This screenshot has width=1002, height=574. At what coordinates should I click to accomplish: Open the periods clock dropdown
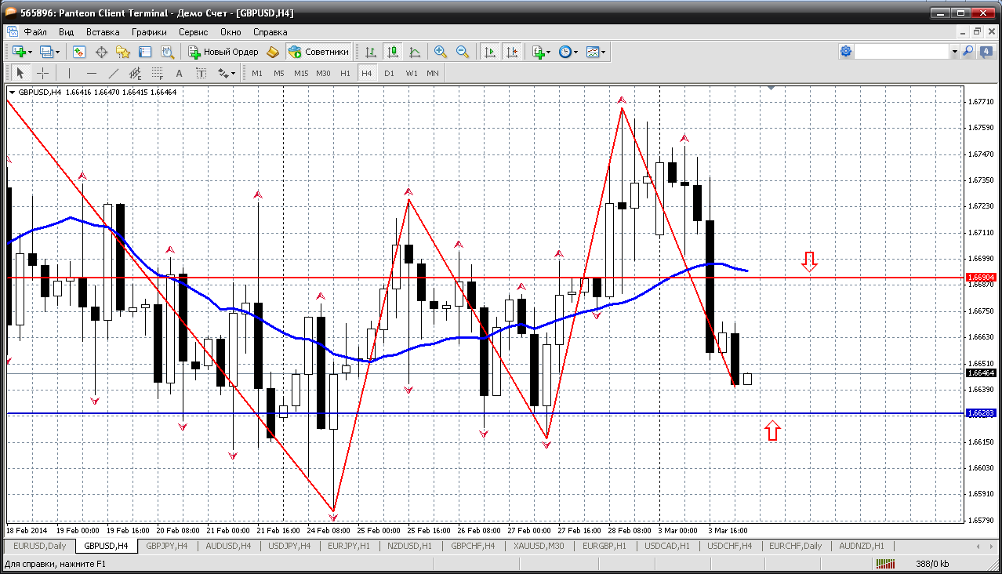click(x=568, y=52)
